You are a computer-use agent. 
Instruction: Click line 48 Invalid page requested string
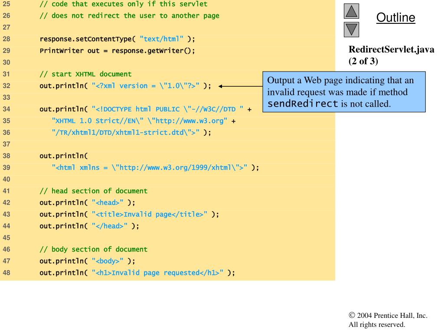pyautogui.click(x=157, y=273)
